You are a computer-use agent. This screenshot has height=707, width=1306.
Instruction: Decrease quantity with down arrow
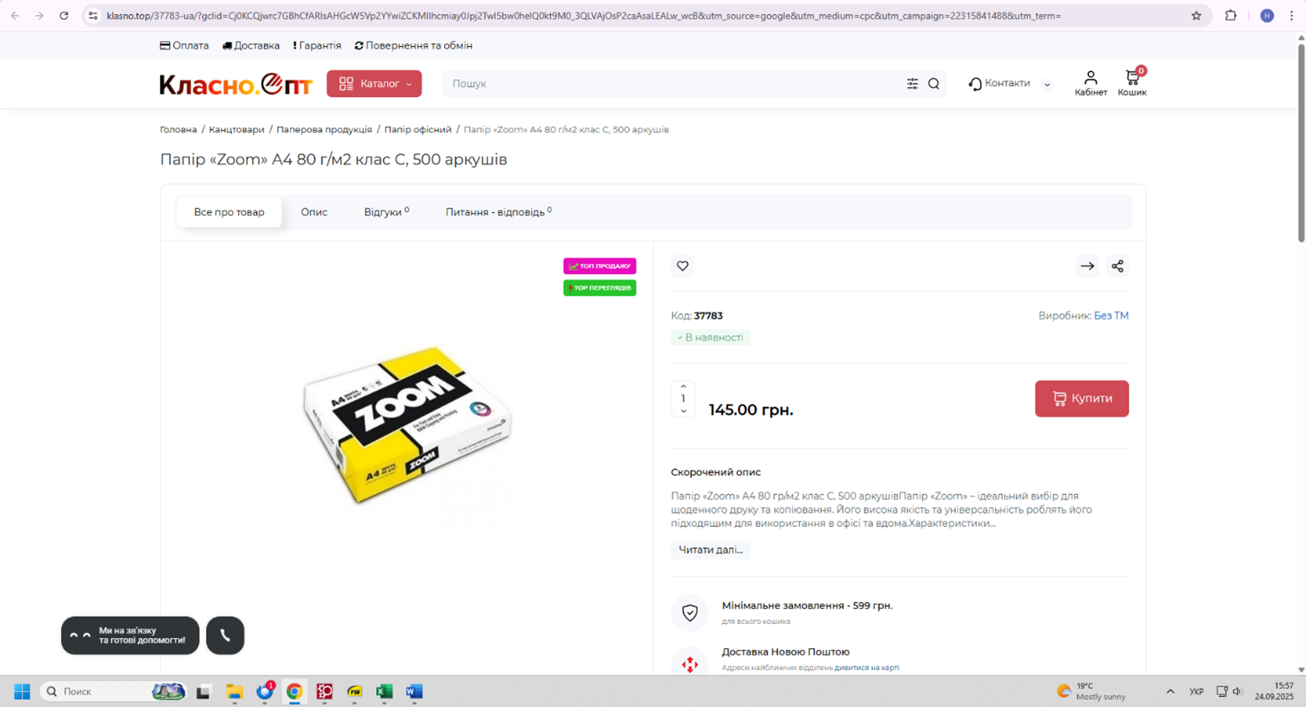684,411
